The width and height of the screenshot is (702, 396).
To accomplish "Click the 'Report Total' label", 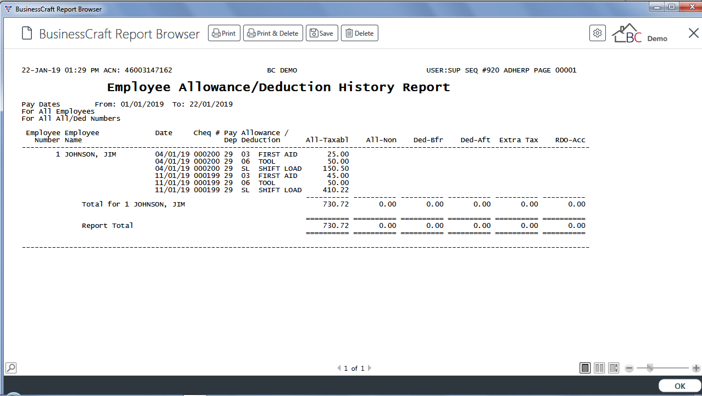I will [108, 226].
